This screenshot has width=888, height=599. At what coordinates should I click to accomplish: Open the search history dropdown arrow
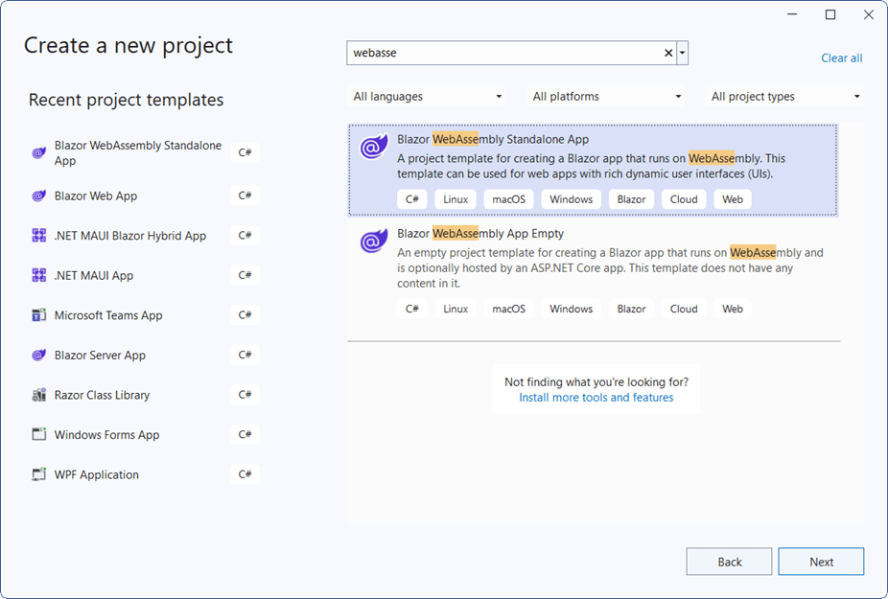point(682,53)
